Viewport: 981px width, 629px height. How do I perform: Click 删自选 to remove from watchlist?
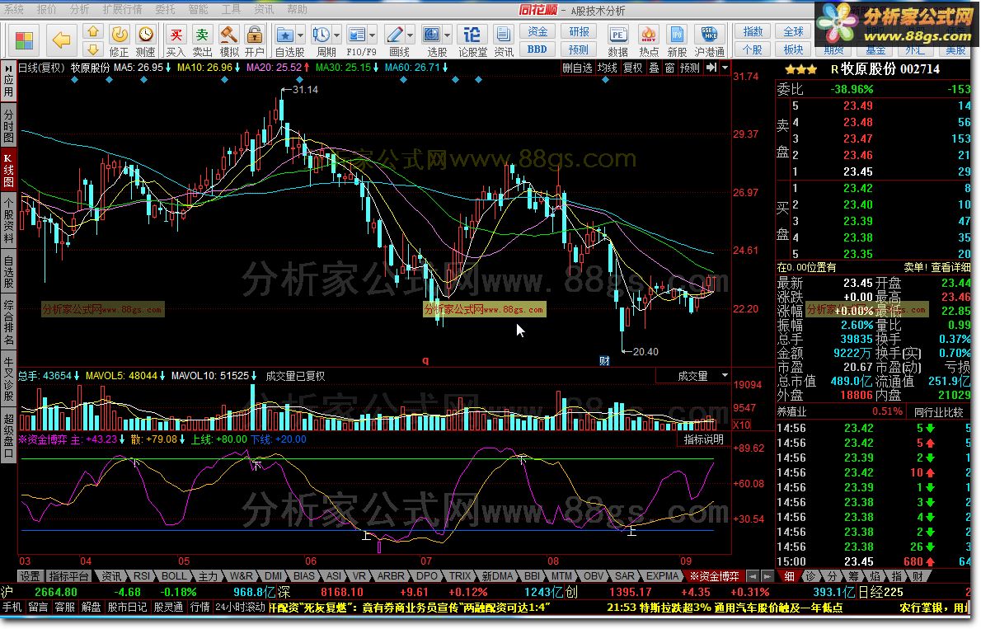(x=577, y=68)
